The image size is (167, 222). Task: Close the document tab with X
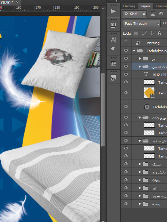[17, 2]
